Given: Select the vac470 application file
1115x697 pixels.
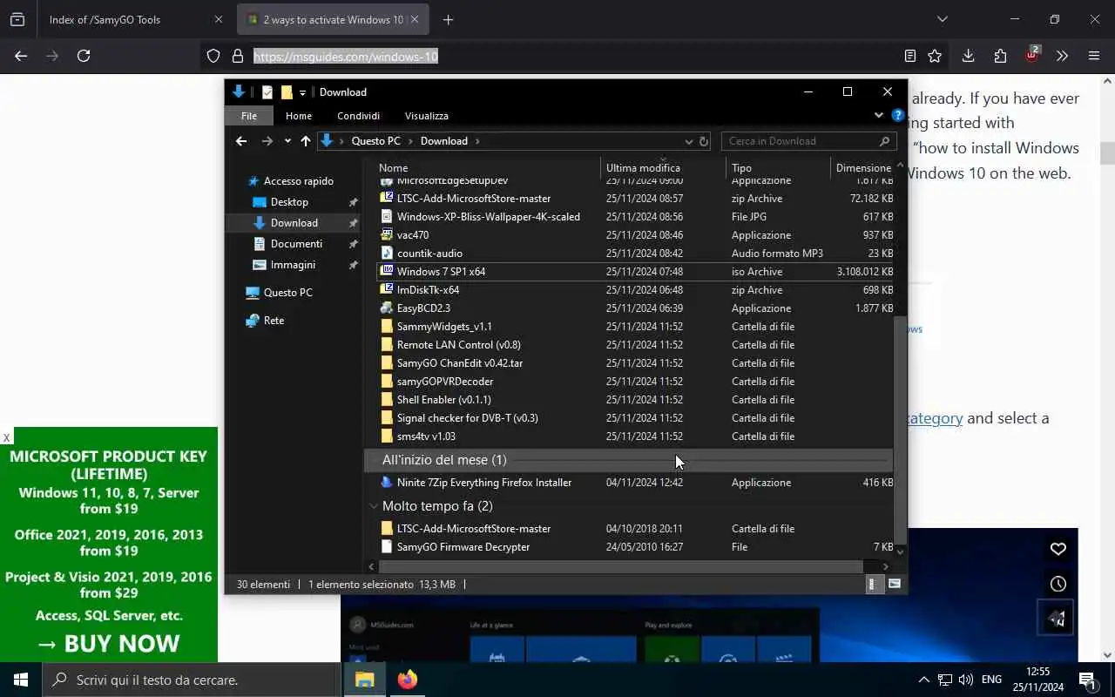Looking at the screenshot, I should click(x=636, y=235).
